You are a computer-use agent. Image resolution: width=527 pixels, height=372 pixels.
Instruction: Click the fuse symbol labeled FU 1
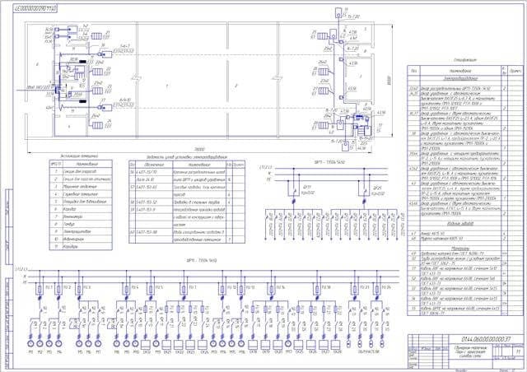pos(40,289)
